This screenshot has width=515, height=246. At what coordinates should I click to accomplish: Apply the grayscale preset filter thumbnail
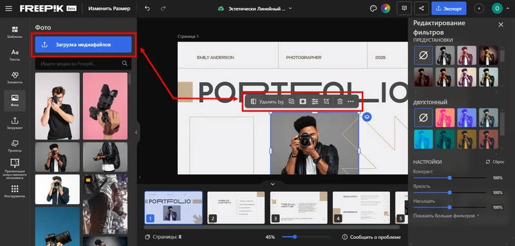(445, 55)
